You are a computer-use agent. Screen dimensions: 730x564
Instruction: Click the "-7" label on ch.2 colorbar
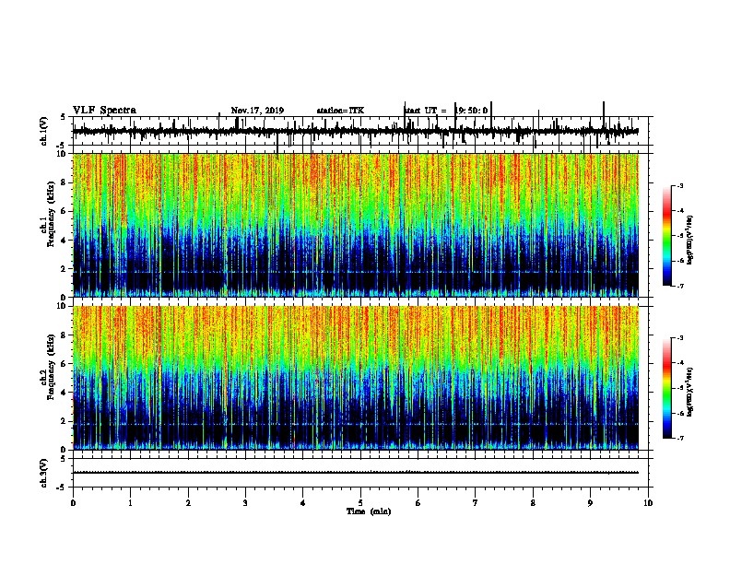(679, 438)
